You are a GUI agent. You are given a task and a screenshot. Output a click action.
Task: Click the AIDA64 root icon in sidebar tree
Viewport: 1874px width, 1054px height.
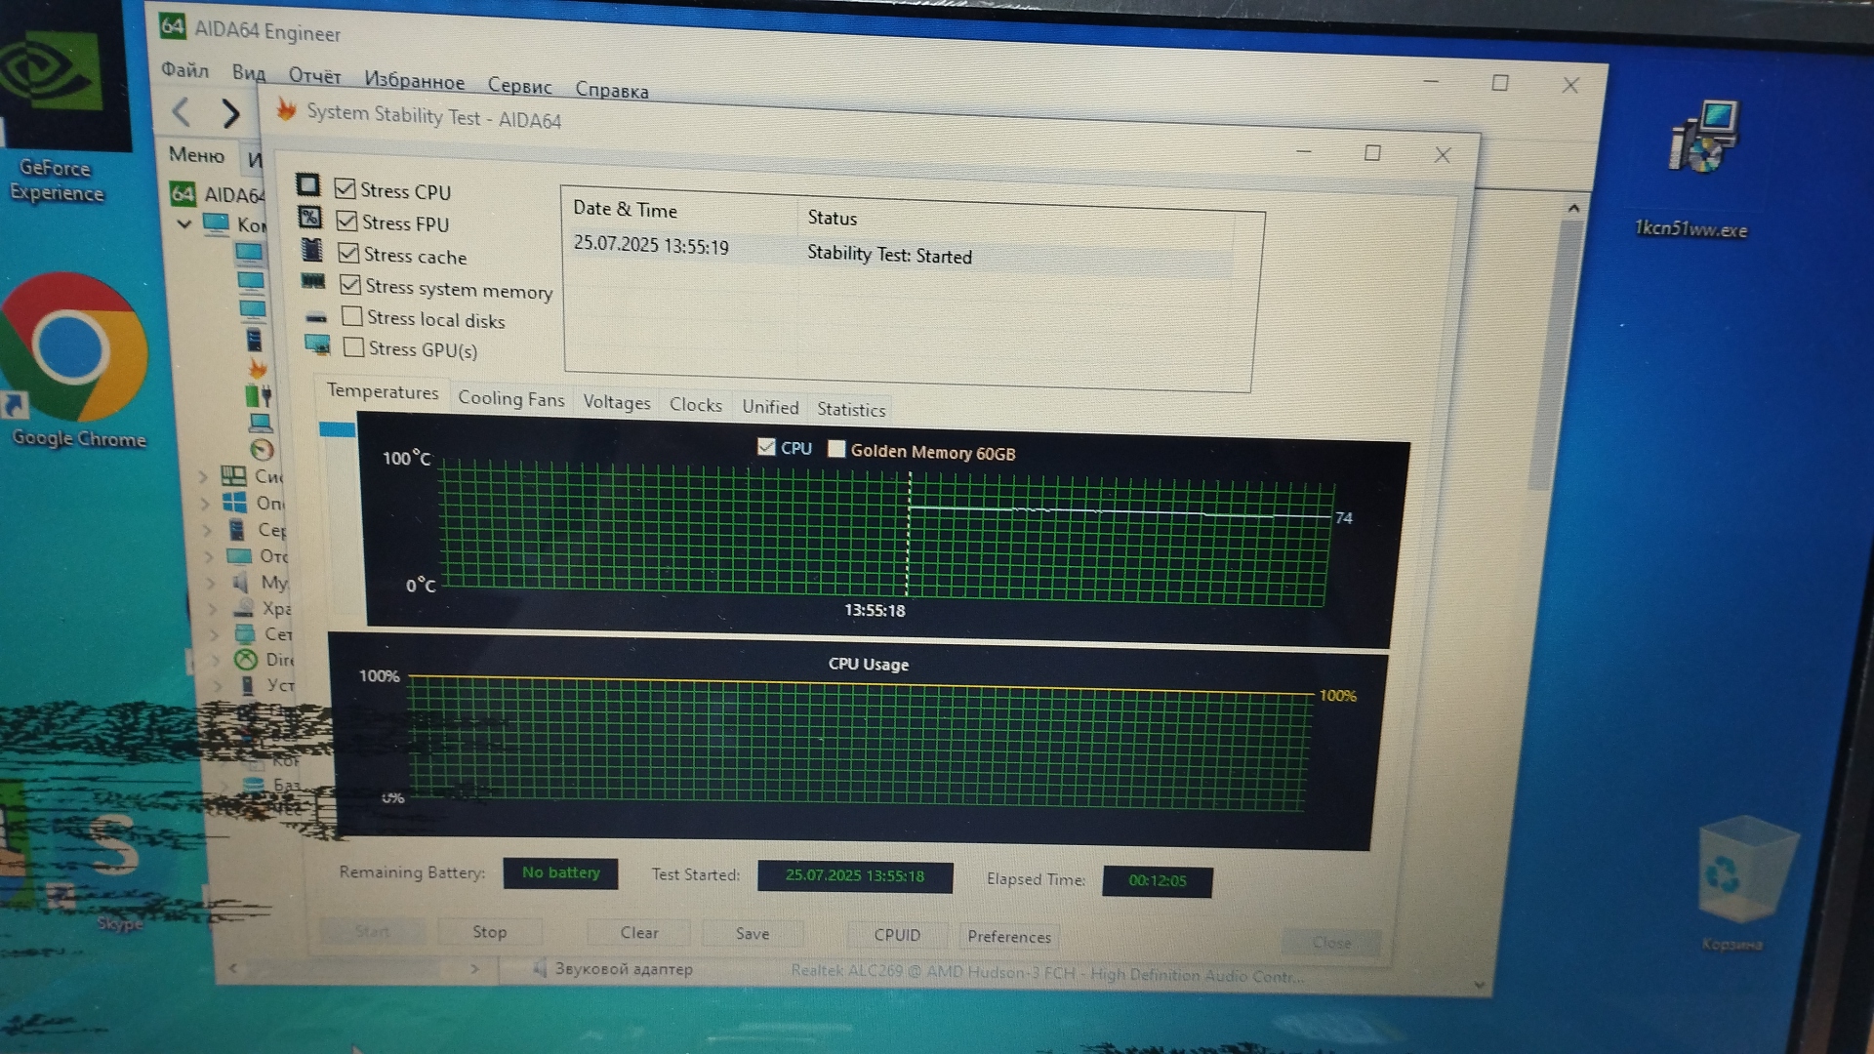[183, 193]
